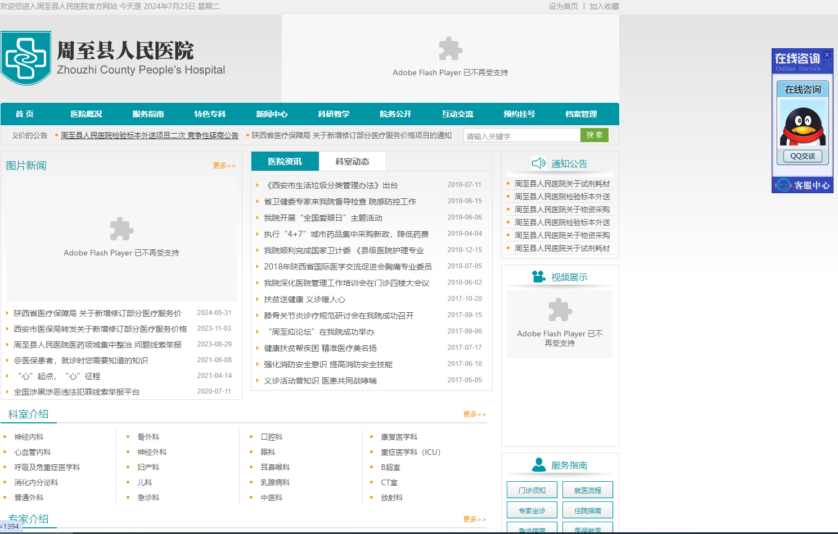Image resolution: width=838 pixels, height=534 pixels.
Task: Click the QQ penguin avatar
Action: [803, 124]
